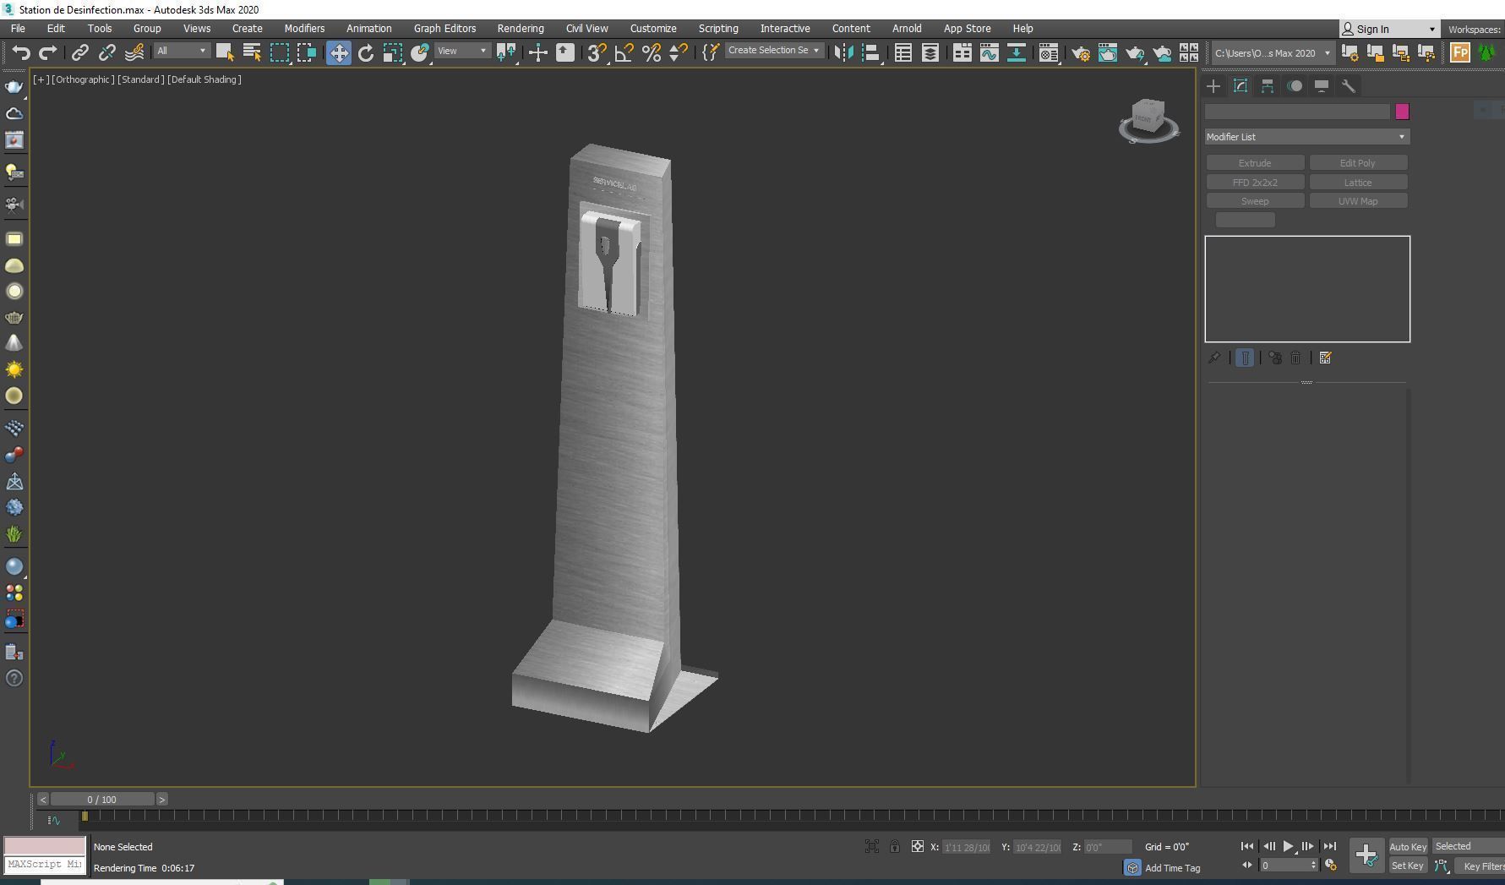
Task: Click the 0 / 100 time slider handle
Action: pos(102,799)
